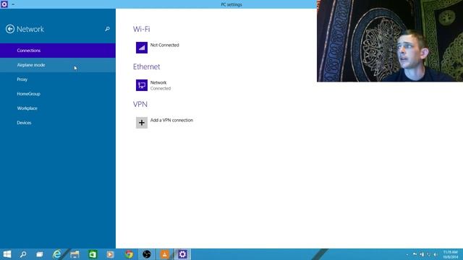Launch Google Chrome from the taskbar

pyautogui.click(x=129, y=254)
